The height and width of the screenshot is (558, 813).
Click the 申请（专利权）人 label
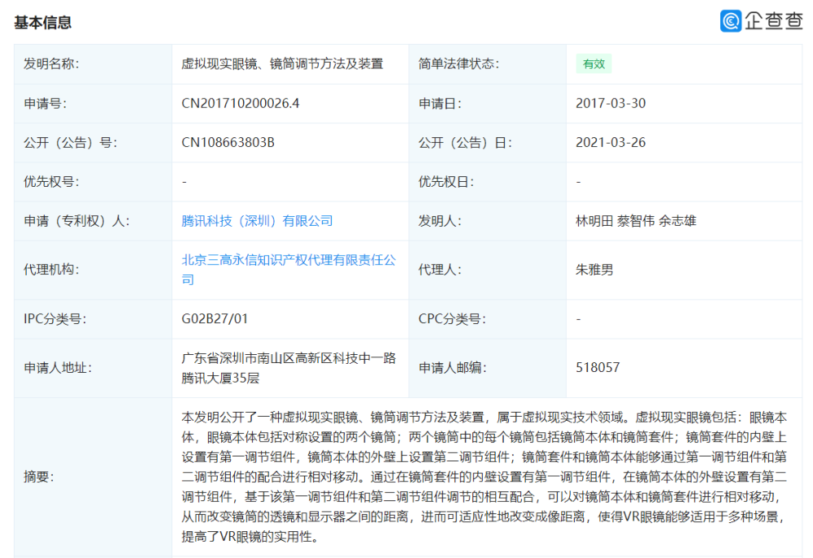[x=76, y=221]
